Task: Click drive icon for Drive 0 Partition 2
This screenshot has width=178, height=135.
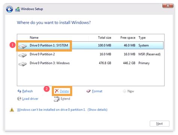Action: pos(23,55)
